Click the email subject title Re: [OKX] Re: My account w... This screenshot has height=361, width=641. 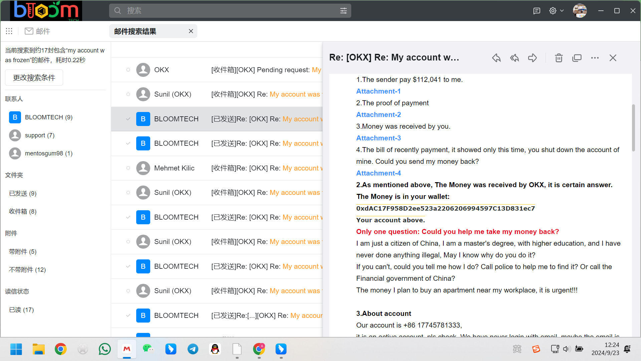pos(394,57)
